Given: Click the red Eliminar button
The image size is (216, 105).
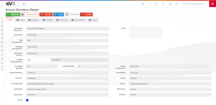Looking at the screenshot, I should pyautogui.click(x=46, y=14).
